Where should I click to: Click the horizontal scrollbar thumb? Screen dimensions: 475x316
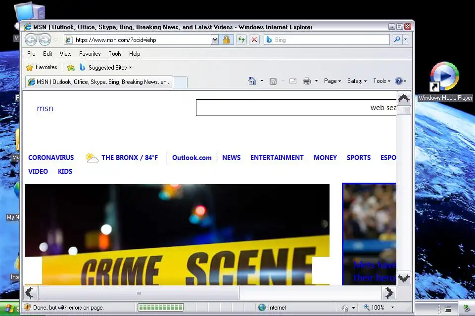point(139,293)
